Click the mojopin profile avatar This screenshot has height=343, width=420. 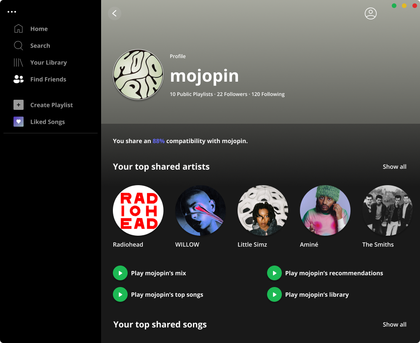click(138, 74)
